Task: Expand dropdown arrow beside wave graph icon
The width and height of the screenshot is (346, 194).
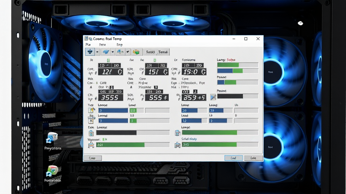Action: pyautogui.click(x=113, y=52)
